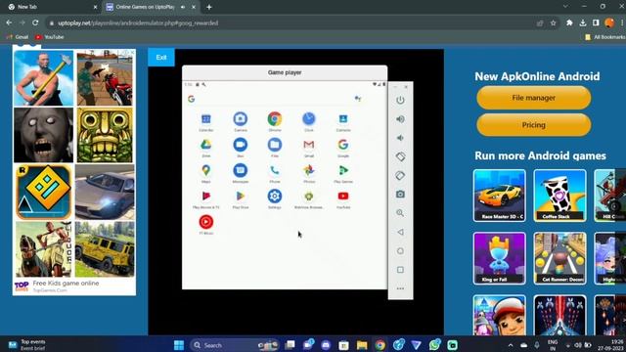Click emulator power button

(400, 100)
